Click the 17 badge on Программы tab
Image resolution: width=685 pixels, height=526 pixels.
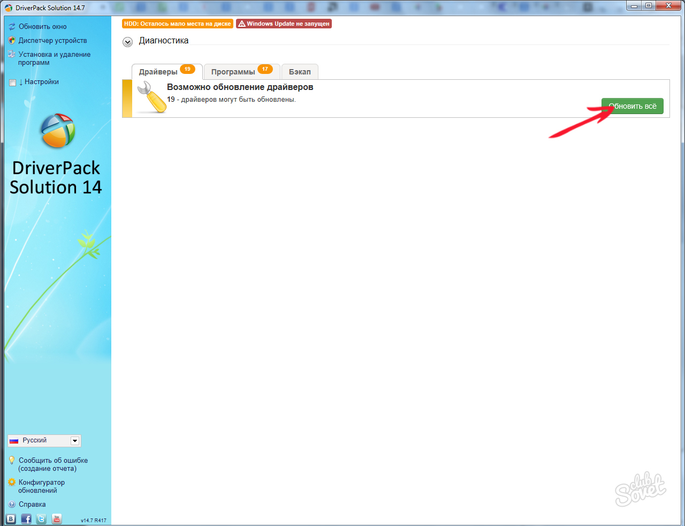point(265,69)
